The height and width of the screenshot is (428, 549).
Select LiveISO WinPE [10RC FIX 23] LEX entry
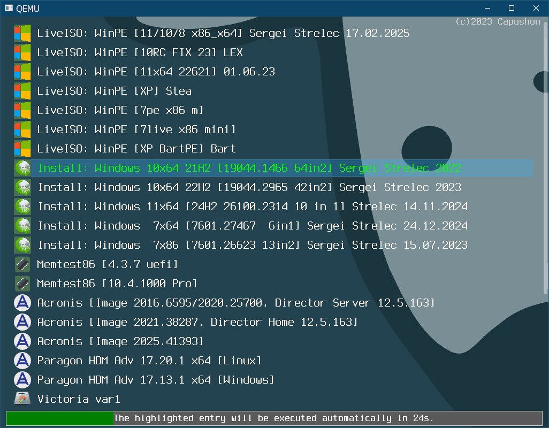click(x=140, y=52)
